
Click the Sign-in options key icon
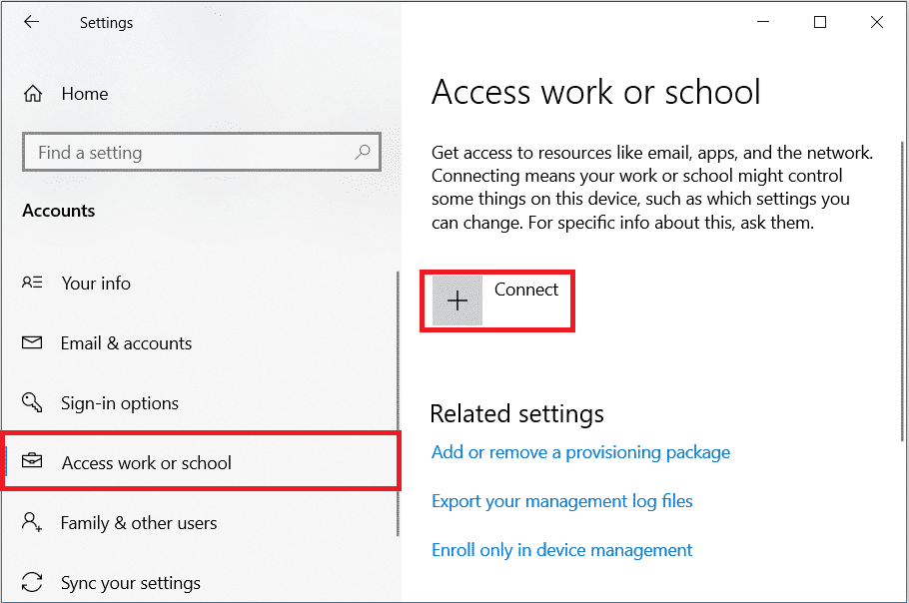(32, 402)
